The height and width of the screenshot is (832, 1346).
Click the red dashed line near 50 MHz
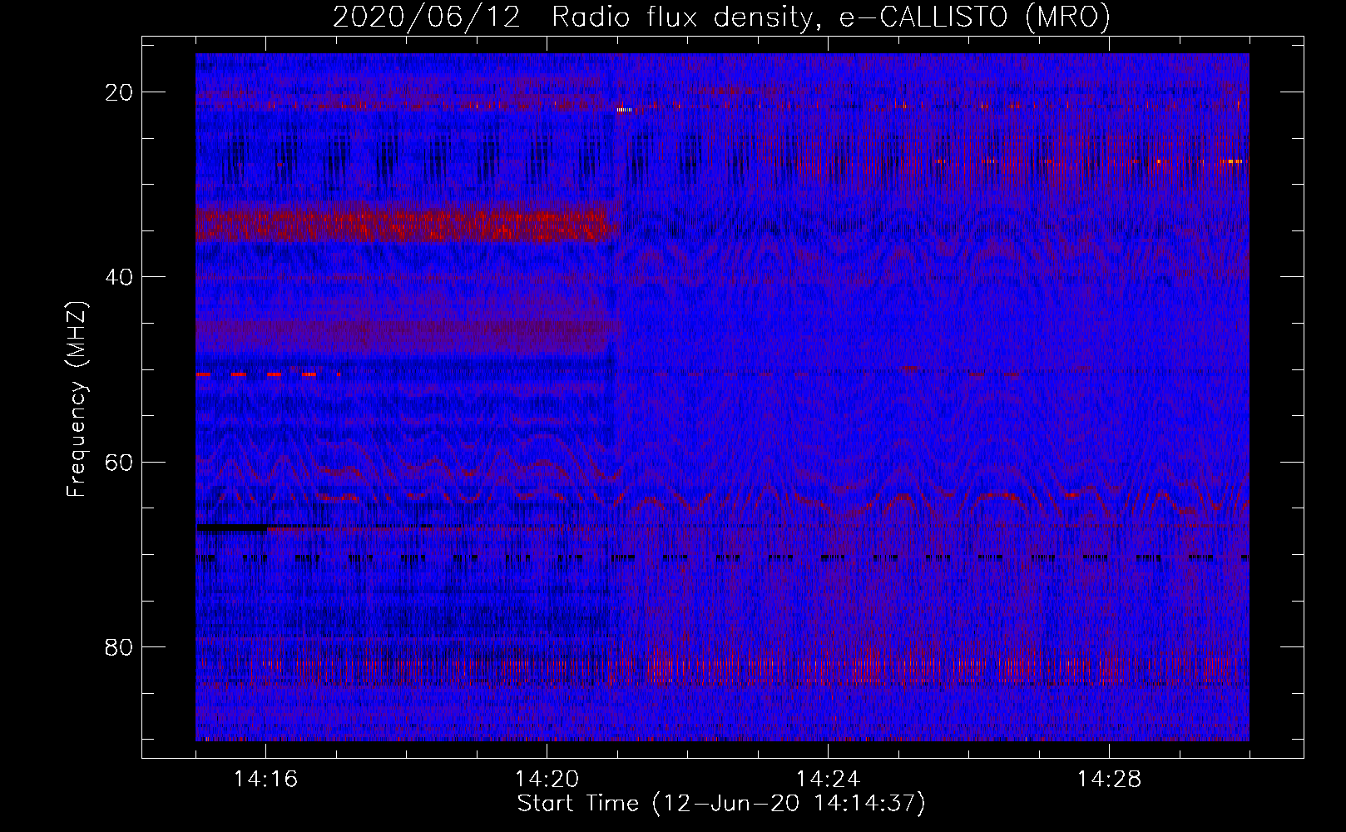tap(268, 375)
